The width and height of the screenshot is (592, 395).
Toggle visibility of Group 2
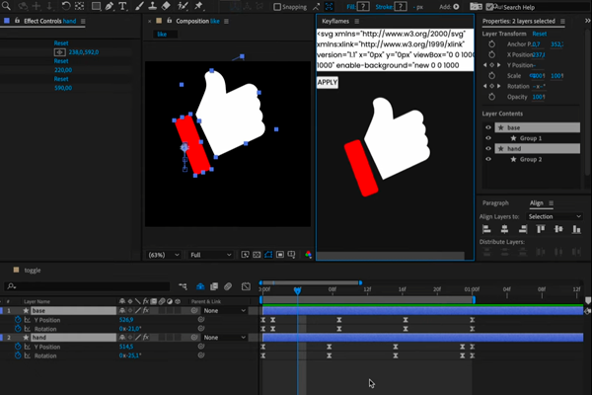coord(486,159)
